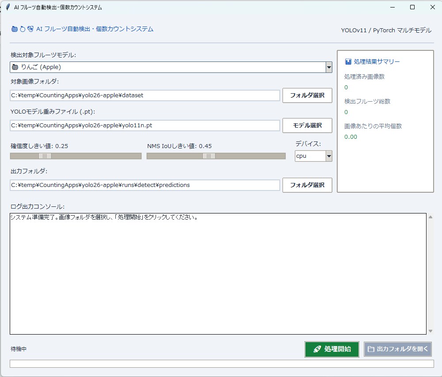Screen dimensions: 442x377
Task: Click the YOLOモデル重みファイル path field
Action: point(145,126)
